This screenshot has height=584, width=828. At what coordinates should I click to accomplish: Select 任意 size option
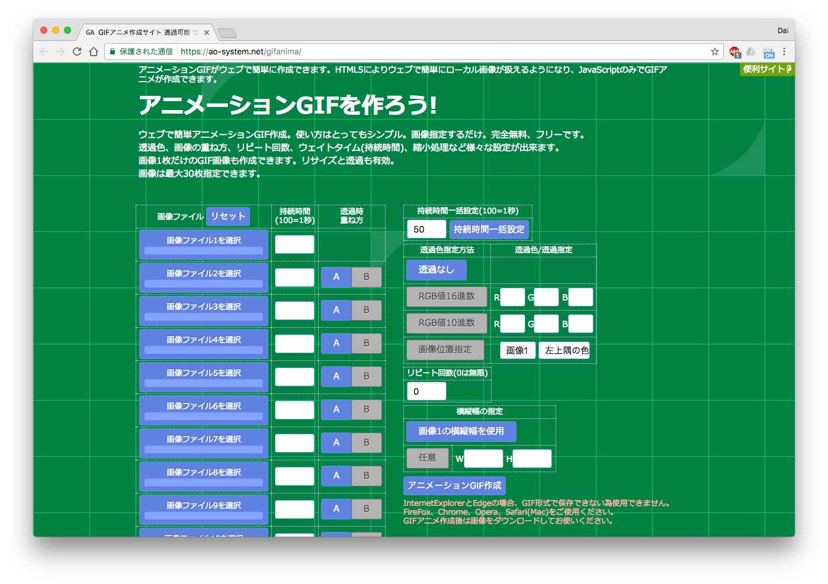point(428,458)
